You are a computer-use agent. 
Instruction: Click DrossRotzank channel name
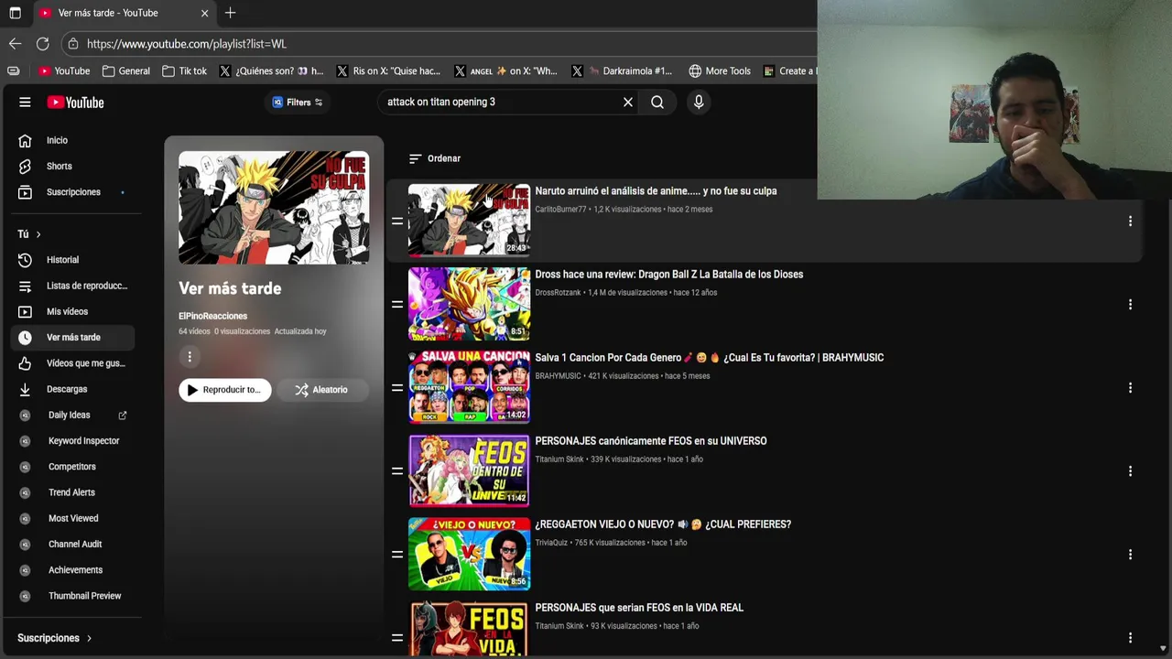point(558,293)
